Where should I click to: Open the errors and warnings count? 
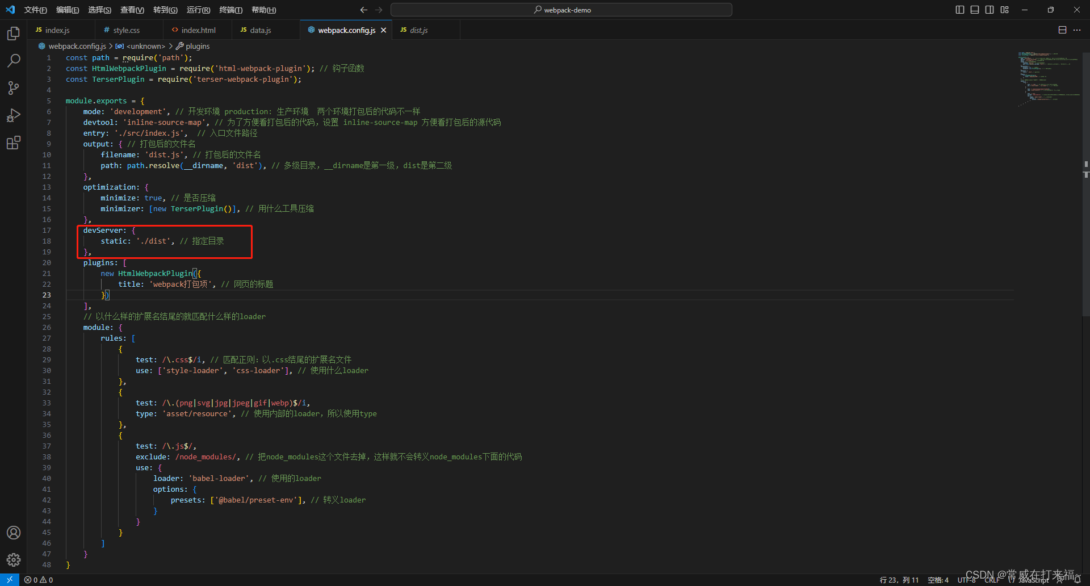pos(39,580)
